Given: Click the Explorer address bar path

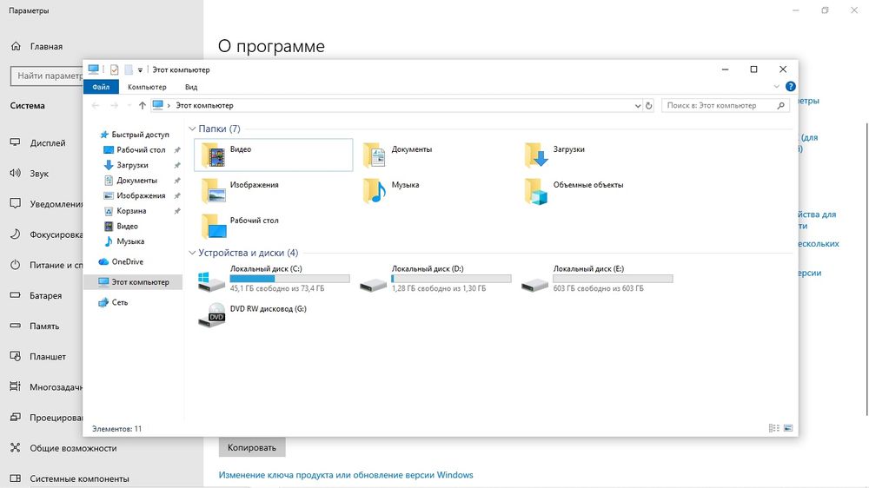Looking at the screenshot, I should [x=397, y=105].
